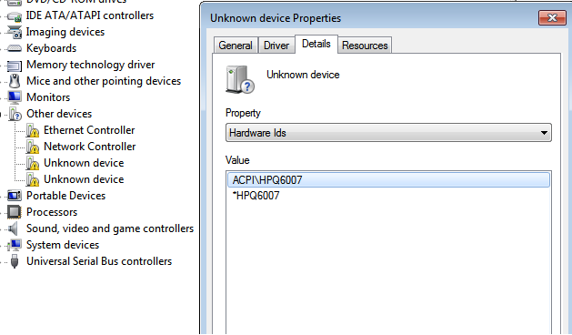
Task: Switch to the General tab
Action: (x=236, y=46)
